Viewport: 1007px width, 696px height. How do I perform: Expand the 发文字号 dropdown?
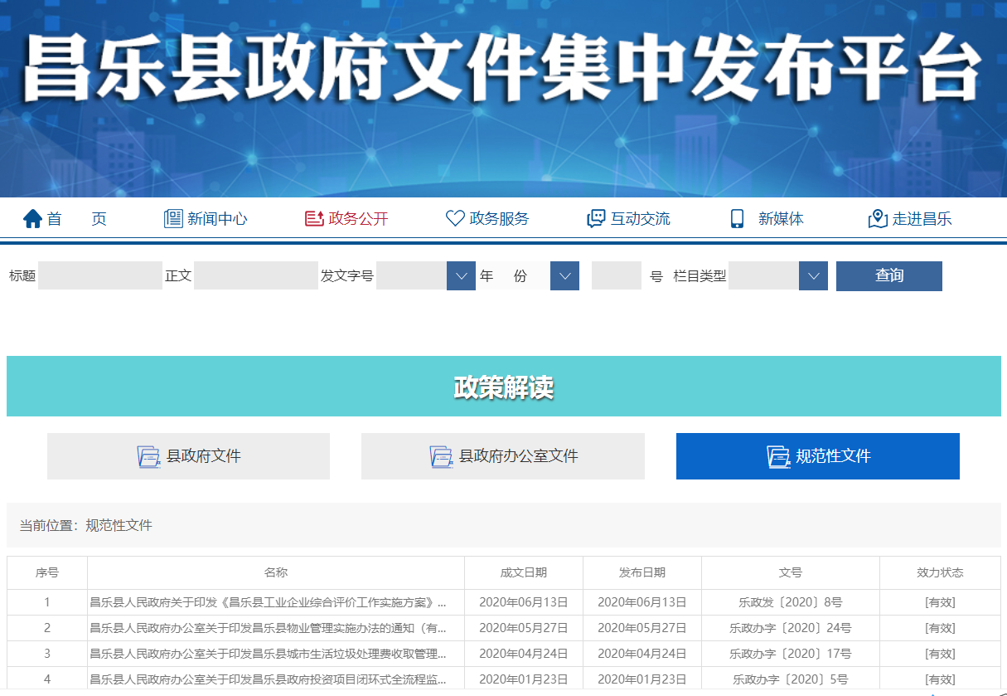click(x=461, y=276)
